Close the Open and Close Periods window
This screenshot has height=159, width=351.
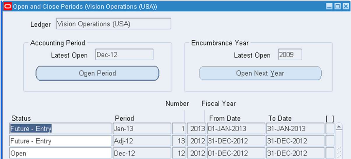pos(345,7)
